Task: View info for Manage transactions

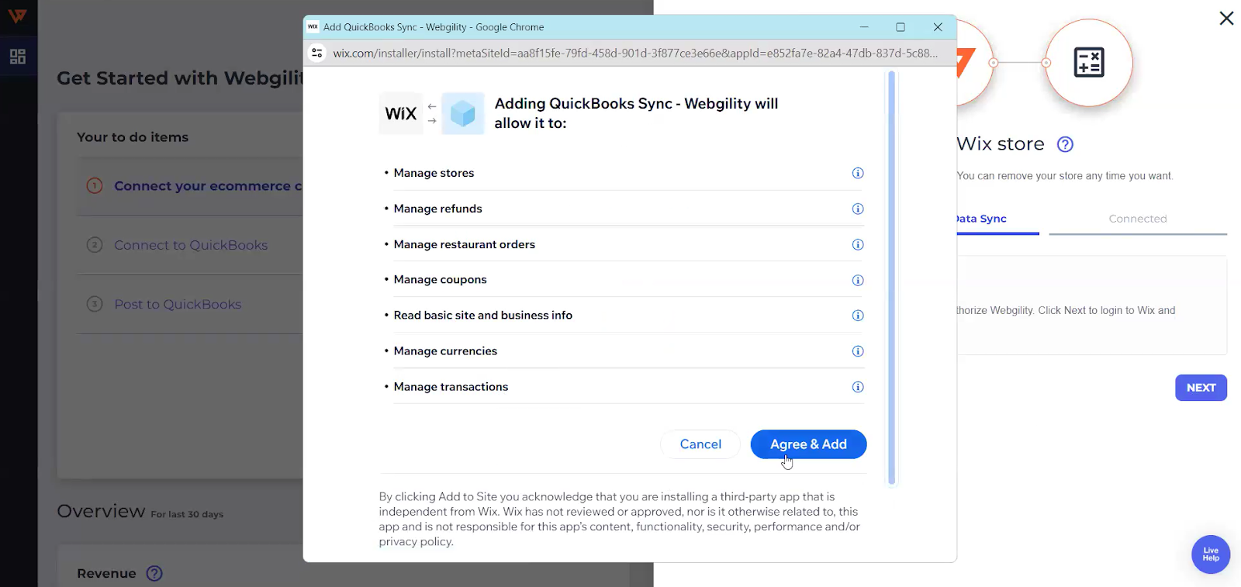Action: (857, 387)
